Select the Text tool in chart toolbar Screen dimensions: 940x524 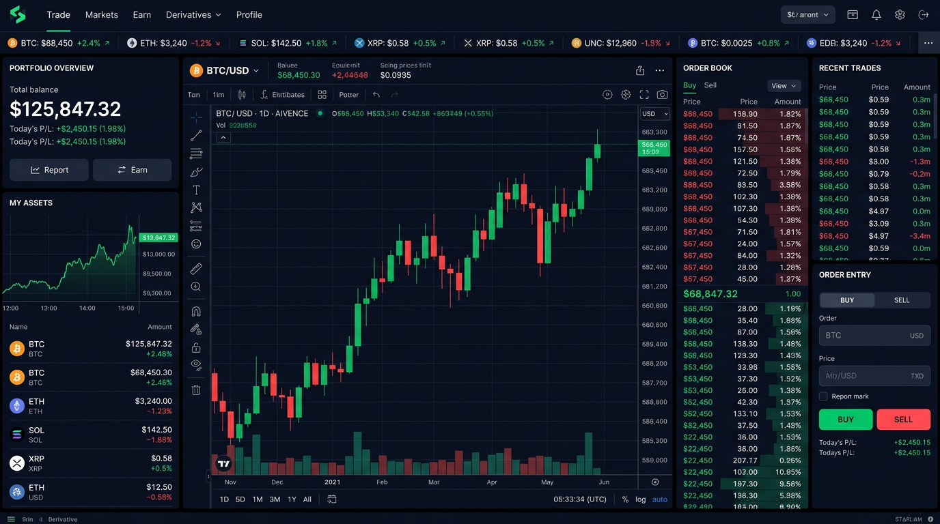tap(196, 190)
